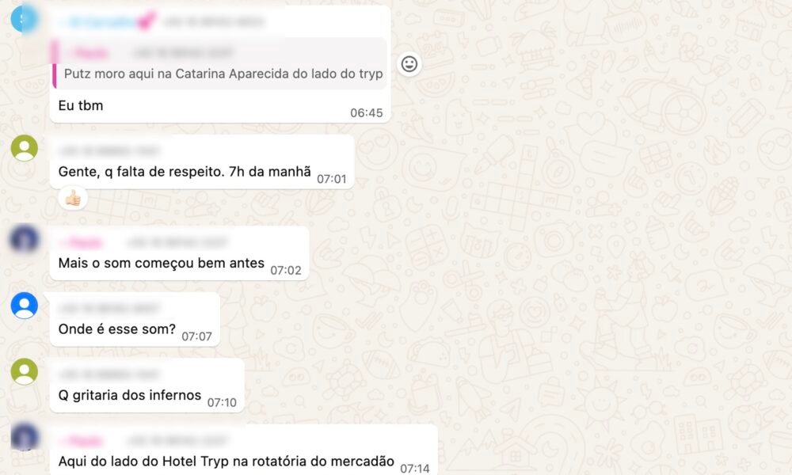
Task: Click message 'Onde é esse som?'
Action: (x=116, y=329)
